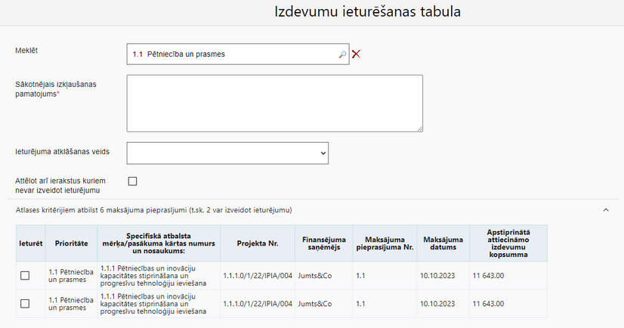Click Jumts&Co in the second row
The width and height of the screenshot is (624, 328).
315,304
